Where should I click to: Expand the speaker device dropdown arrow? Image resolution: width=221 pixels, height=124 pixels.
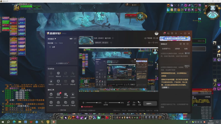[x=107, y=103]
